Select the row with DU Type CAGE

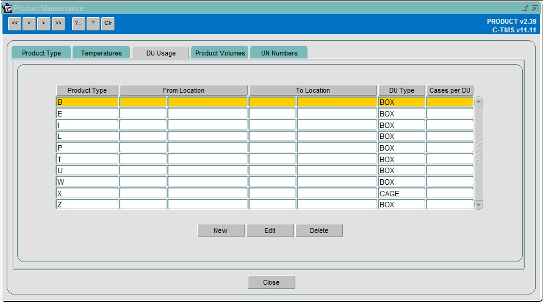point(265,193)
